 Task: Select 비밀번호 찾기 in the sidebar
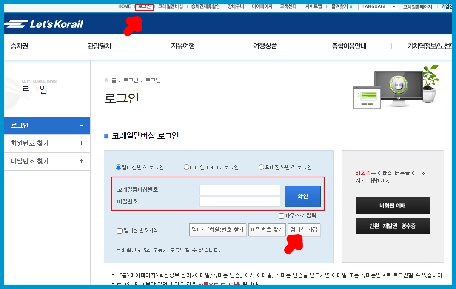[x=47, y=162]
